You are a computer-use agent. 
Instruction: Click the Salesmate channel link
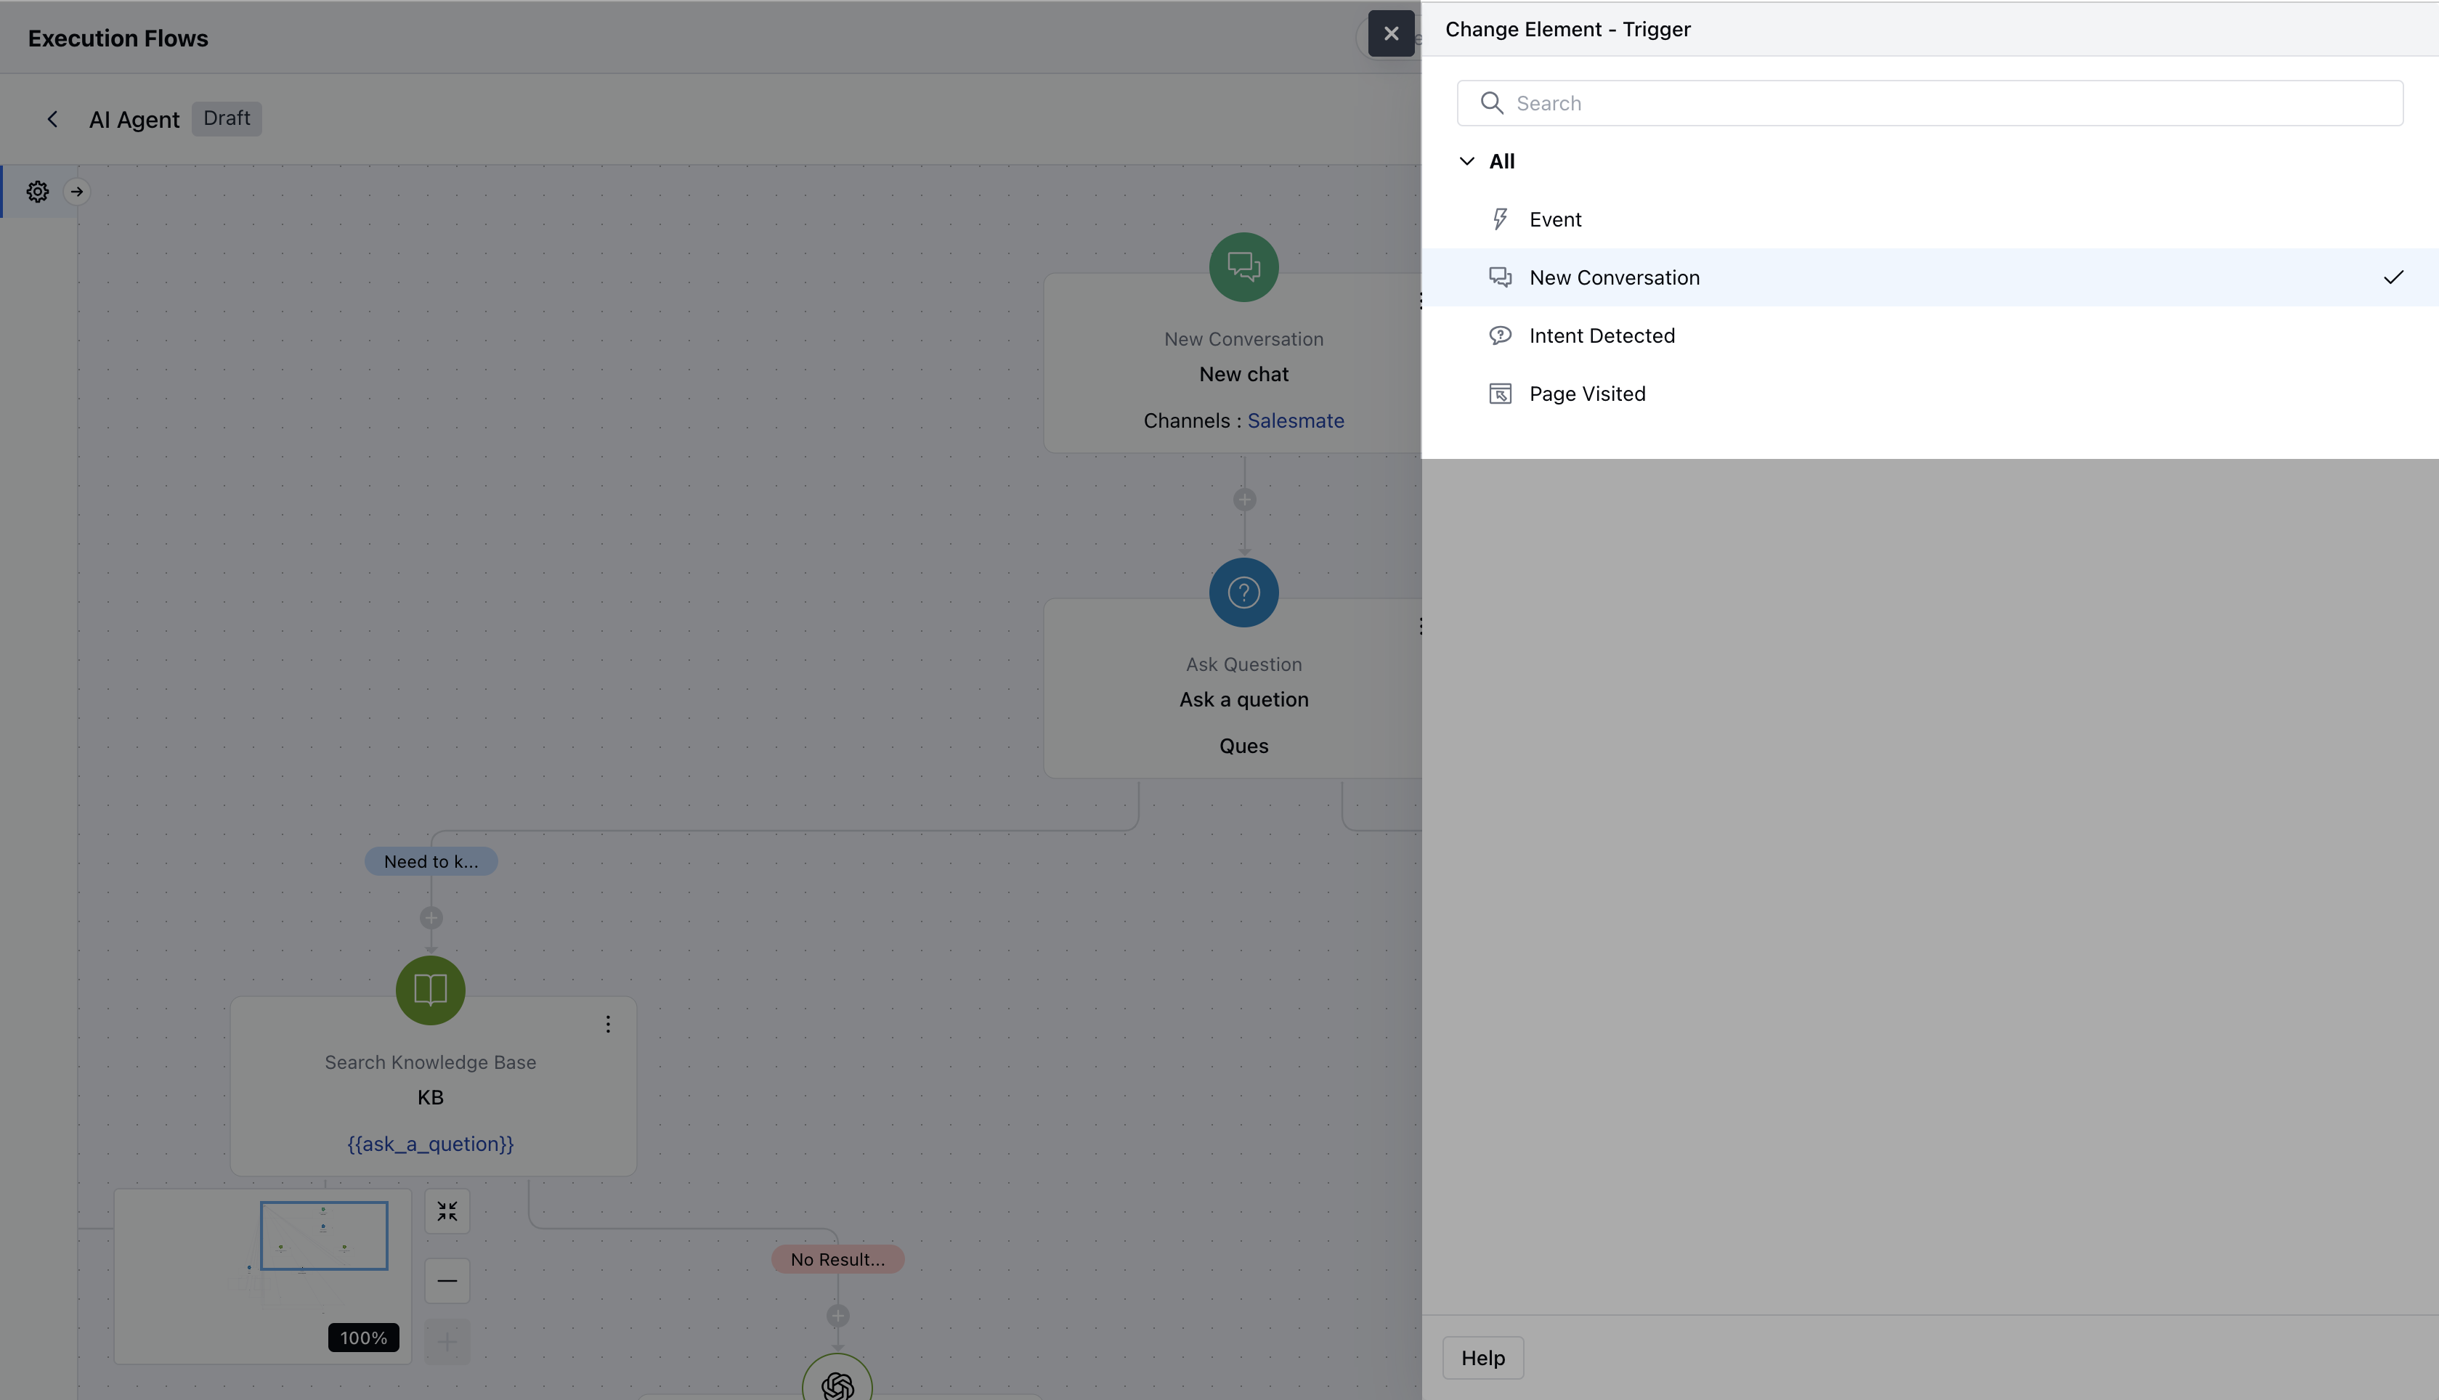click(x=1296, y=421)
